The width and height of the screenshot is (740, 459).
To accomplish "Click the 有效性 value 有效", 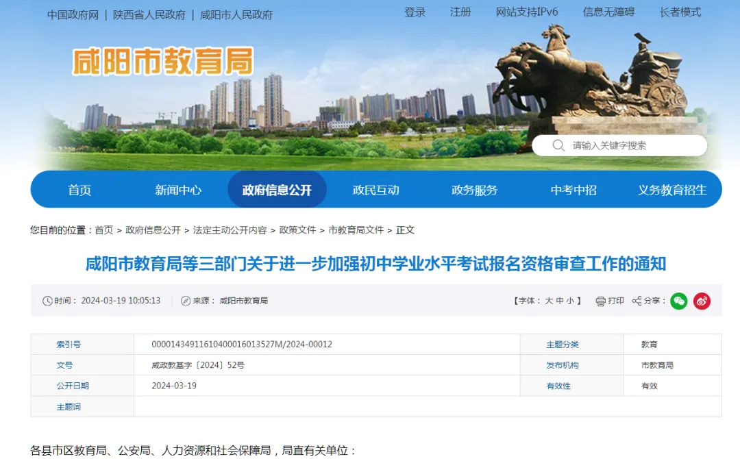I will click(649, 386).
